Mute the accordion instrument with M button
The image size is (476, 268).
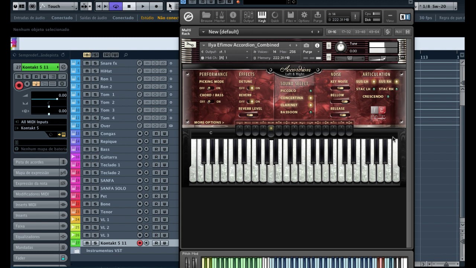[328, 57]
